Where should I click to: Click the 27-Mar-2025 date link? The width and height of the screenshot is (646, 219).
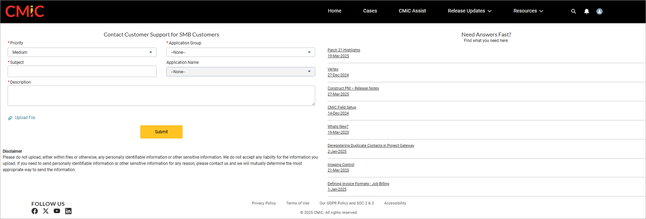tap(338, 94)
